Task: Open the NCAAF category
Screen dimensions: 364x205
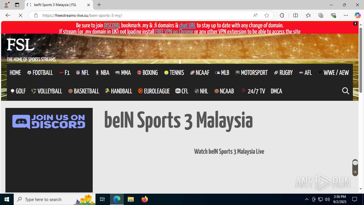Action: (x=200, y=73)
